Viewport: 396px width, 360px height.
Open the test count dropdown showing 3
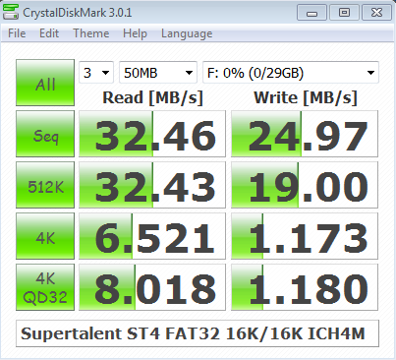(96, 72)
